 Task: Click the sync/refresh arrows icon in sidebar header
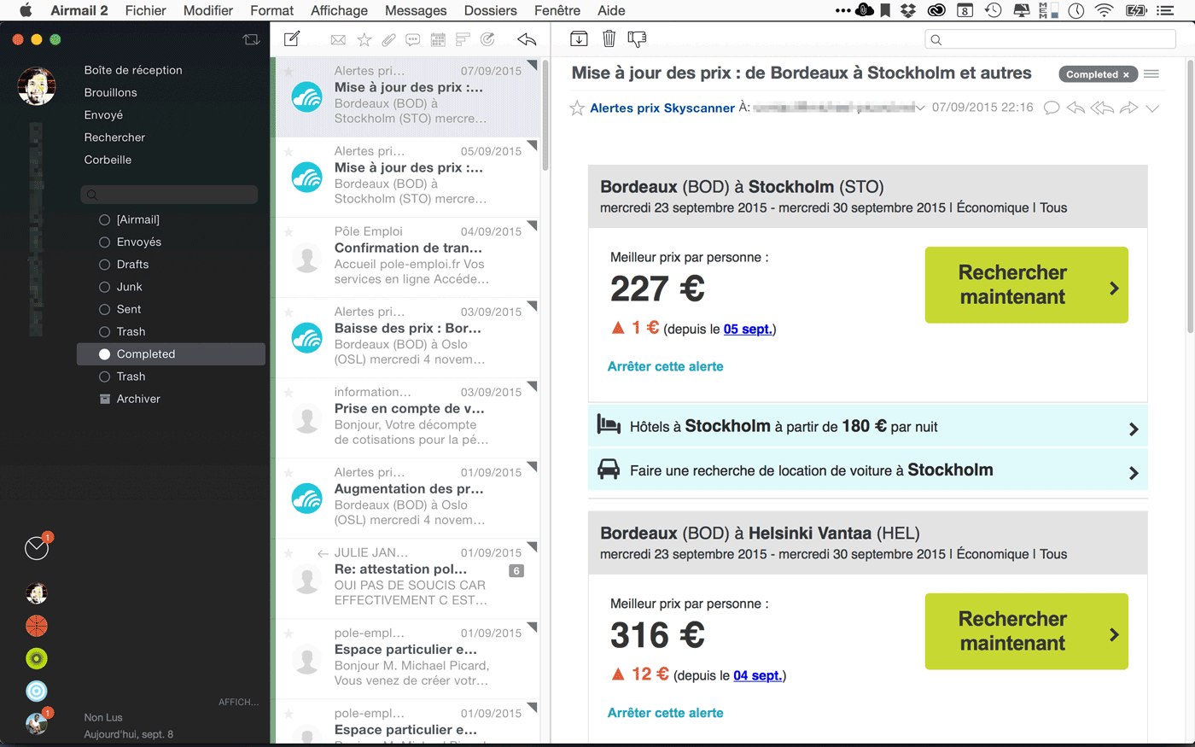coord(251,39)
